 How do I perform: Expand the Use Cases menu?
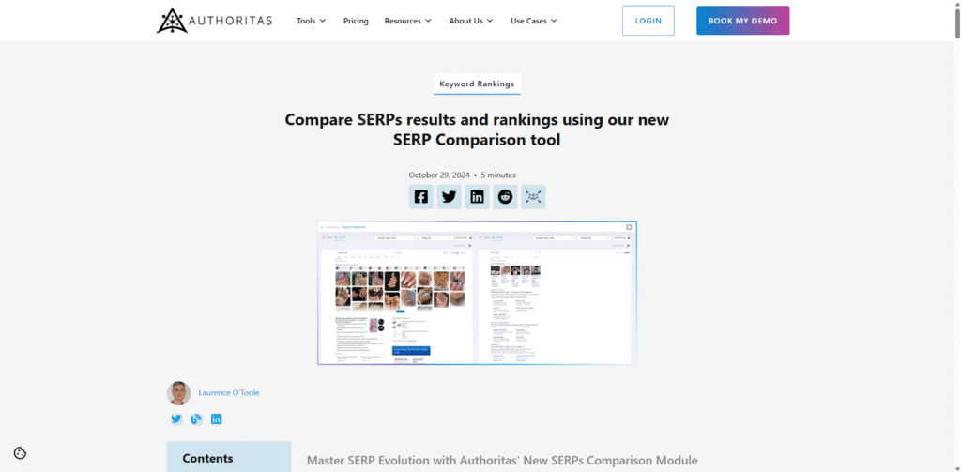534,21
